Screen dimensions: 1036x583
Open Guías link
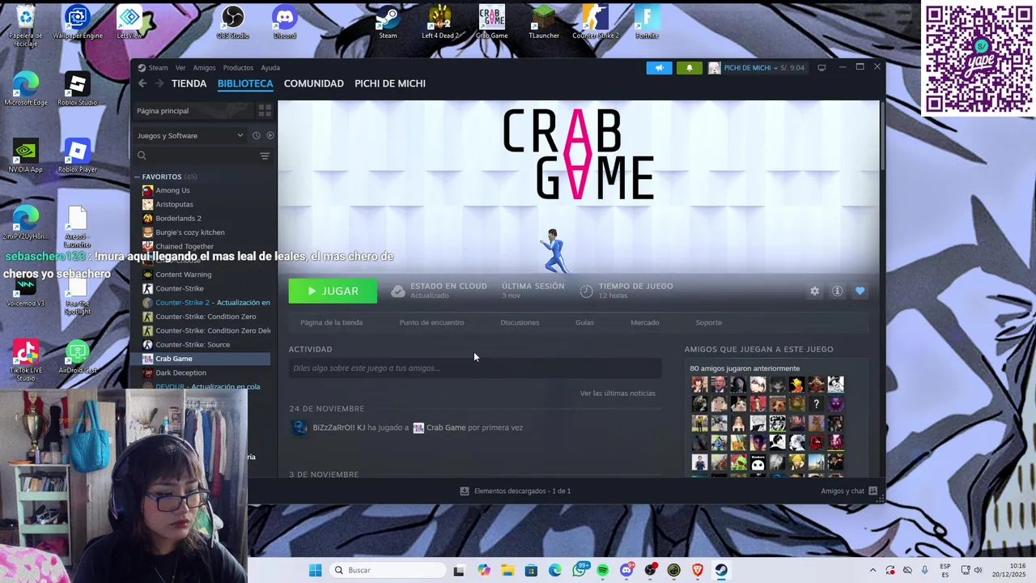[584, 322]
